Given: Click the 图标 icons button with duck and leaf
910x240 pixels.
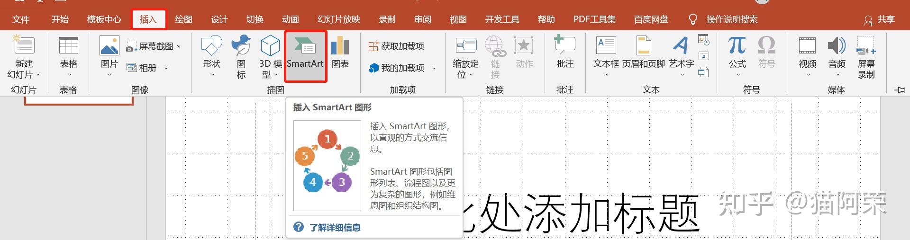Looking at the screenshot, I should click(241, 57).
